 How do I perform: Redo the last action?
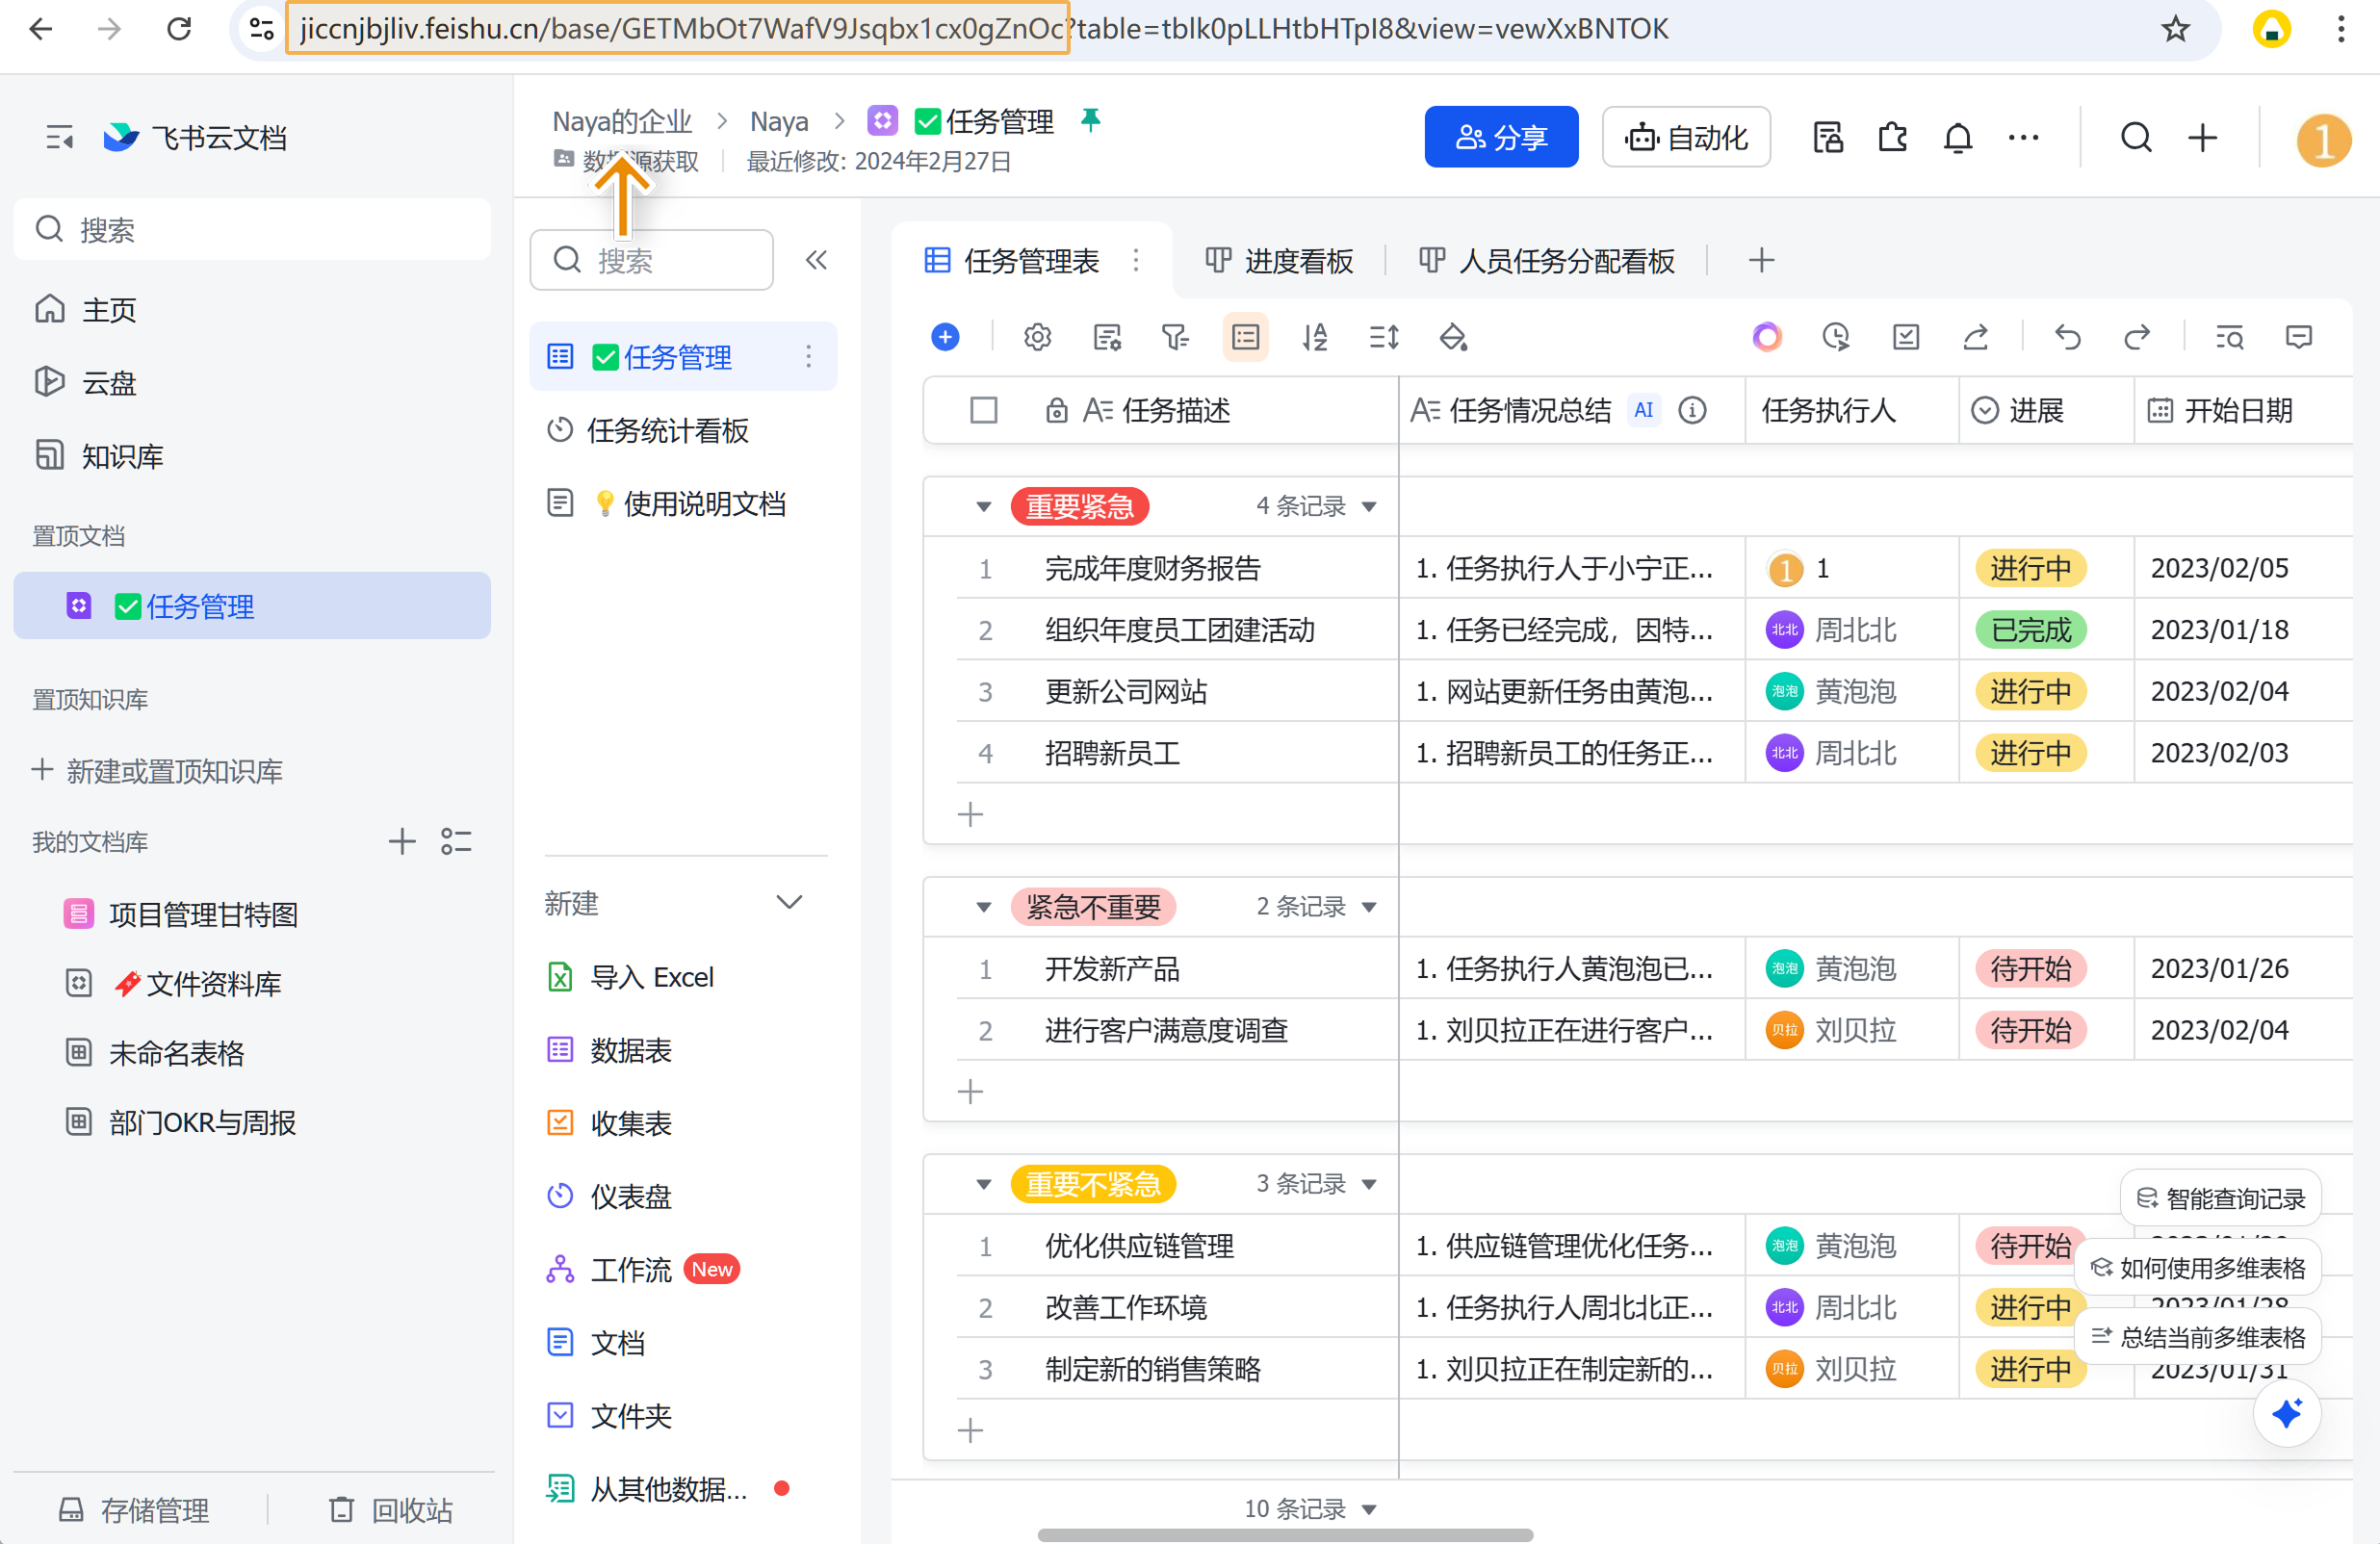click(2137, 337)
